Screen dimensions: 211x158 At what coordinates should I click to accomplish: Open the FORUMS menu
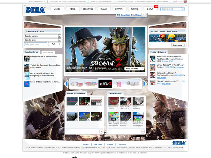click(x=135, y=9)
